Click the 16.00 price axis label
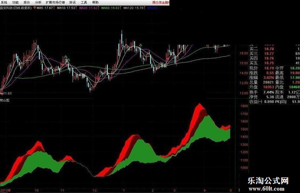Screen dimensions: 300x193 [x=244, y=53]
